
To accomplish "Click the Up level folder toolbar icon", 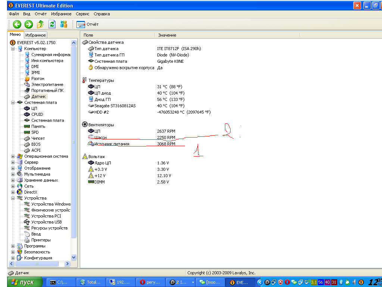I will tap(40, 24).
